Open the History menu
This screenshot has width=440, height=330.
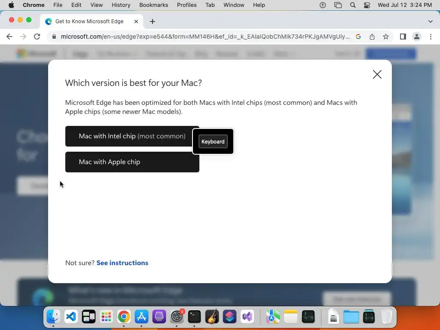(121, 5)
